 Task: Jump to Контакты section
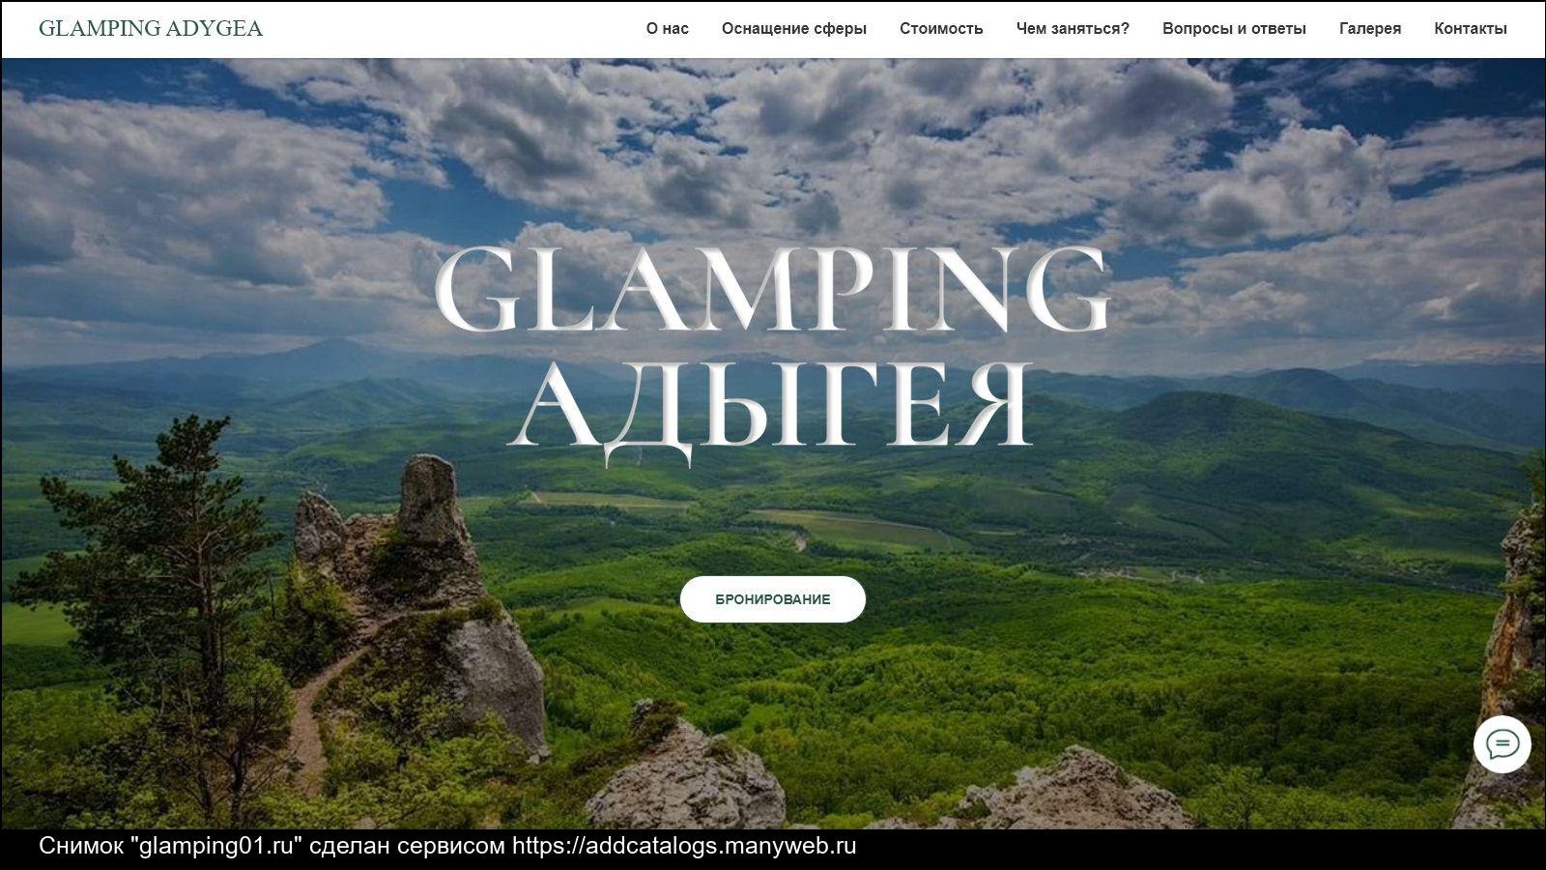[x=1471, y=29]
